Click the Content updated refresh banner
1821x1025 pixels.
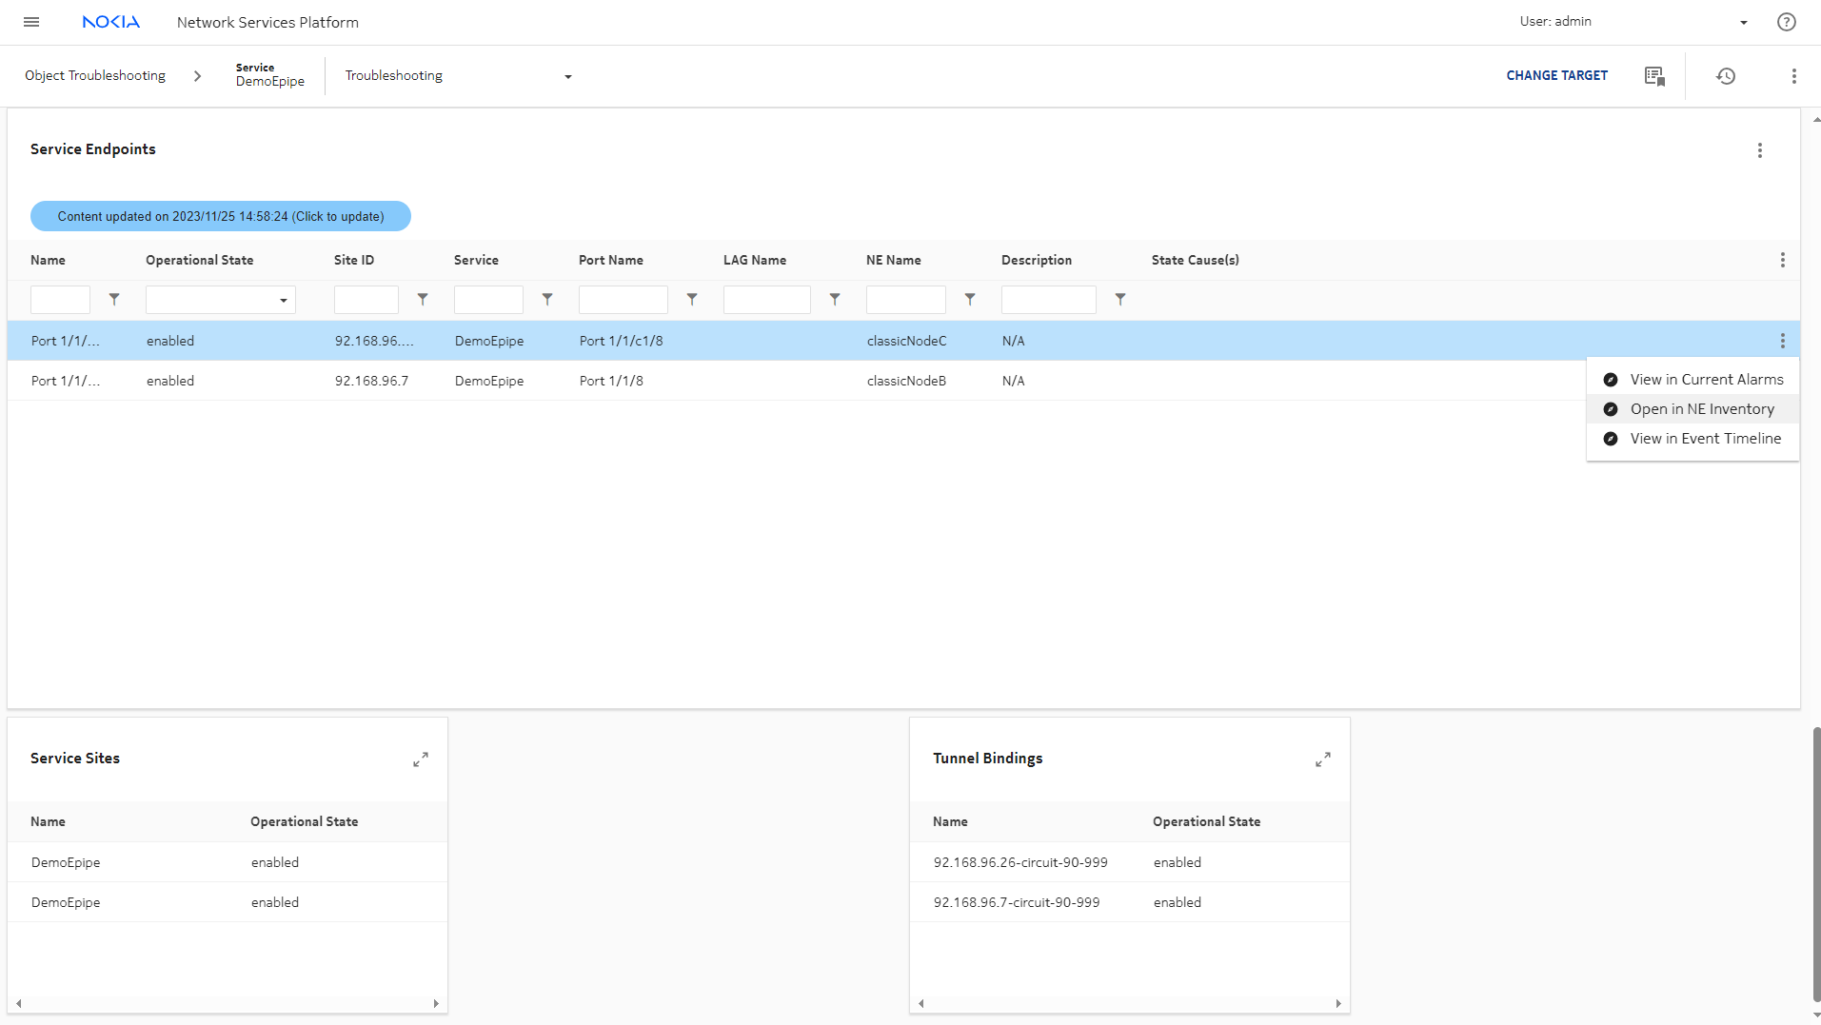(221, 216)
